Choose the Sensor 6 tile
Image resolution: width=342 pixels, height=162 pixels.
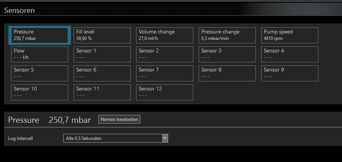click(102, 73)
